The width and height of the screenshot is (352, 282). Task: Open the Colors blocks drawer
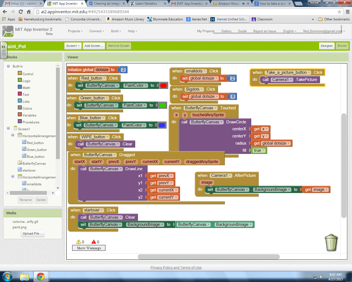pos(27,109)
